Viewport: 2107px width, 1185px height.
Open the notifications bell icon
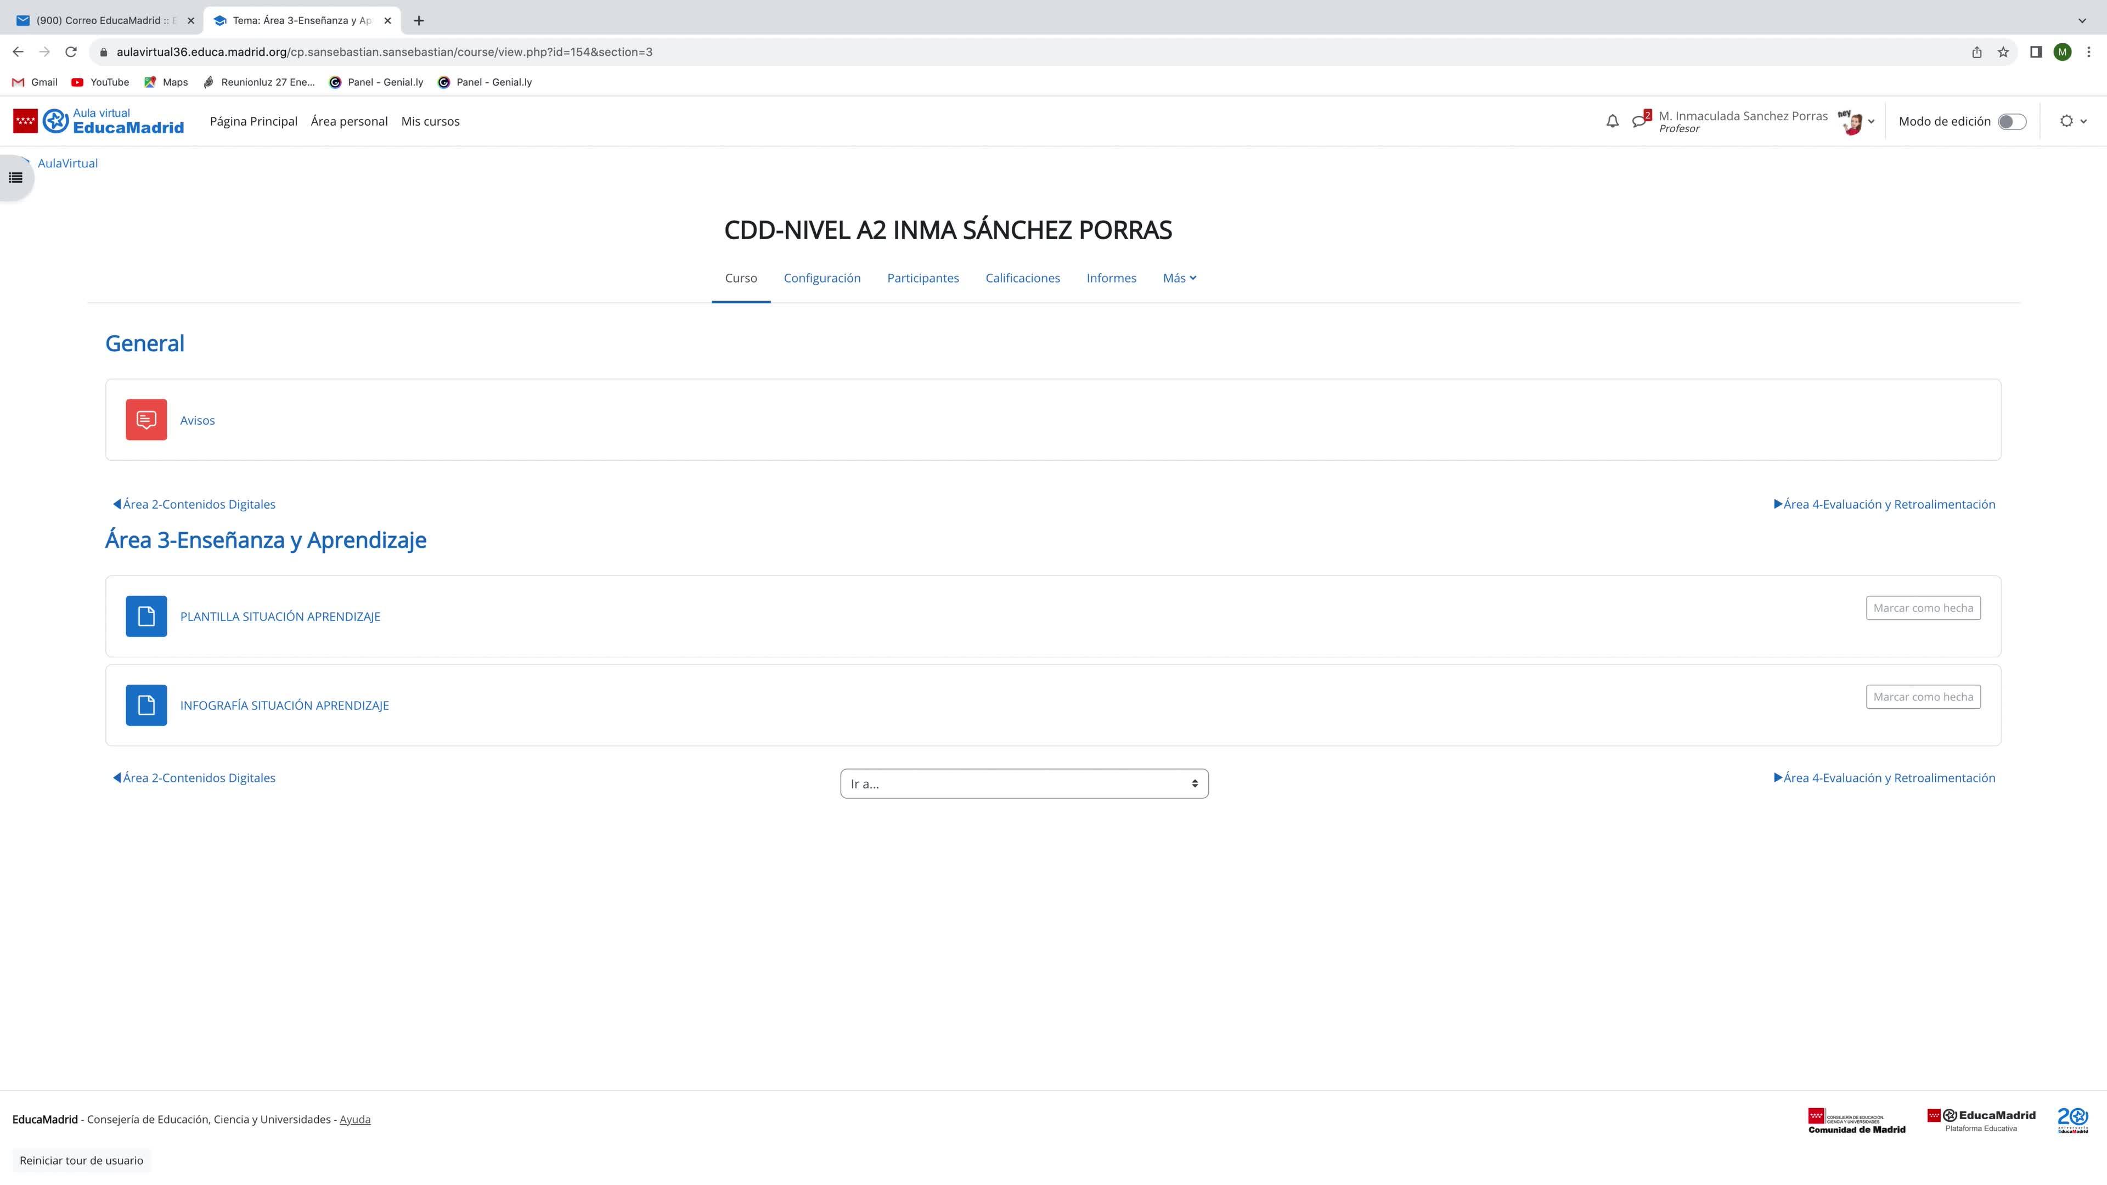(x=1612, y=121)
